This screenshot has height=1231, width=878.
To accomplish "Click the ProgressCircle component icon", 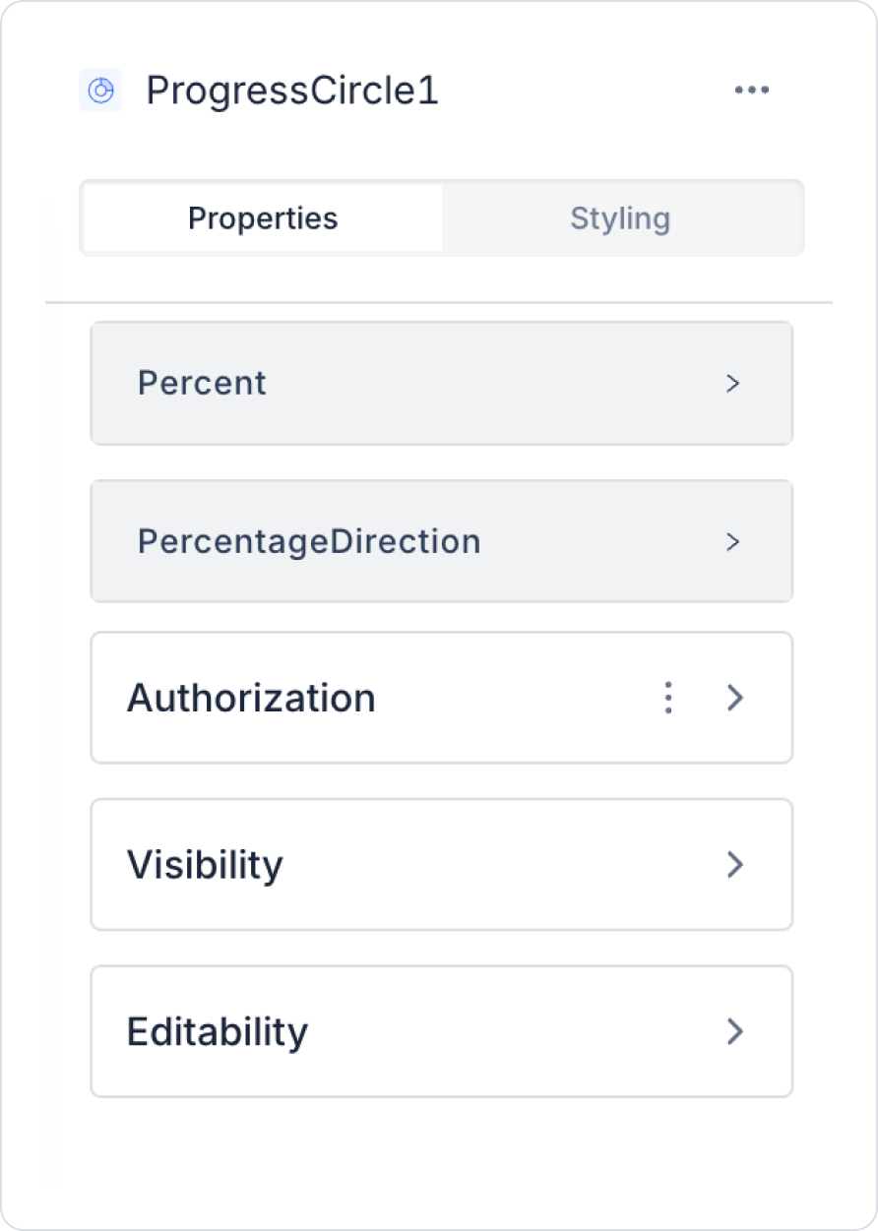I will (100, 91).
